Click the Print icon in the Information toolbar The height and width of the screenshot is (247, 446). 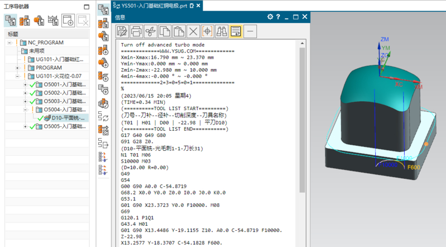coord(136,31)
